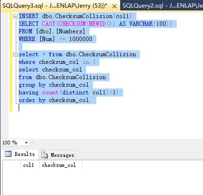Screen dimensions: 203x195
Task: Switch to the SQLQuery3.sql tab
Action: (x=55, y=6)
